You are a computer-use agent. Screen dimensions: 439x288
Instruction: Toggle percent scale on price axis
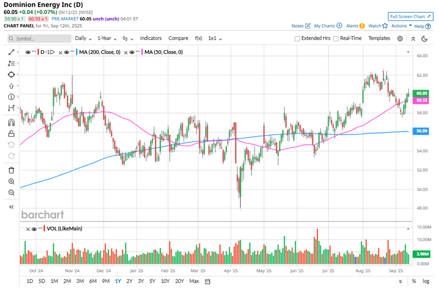point(414,281)
